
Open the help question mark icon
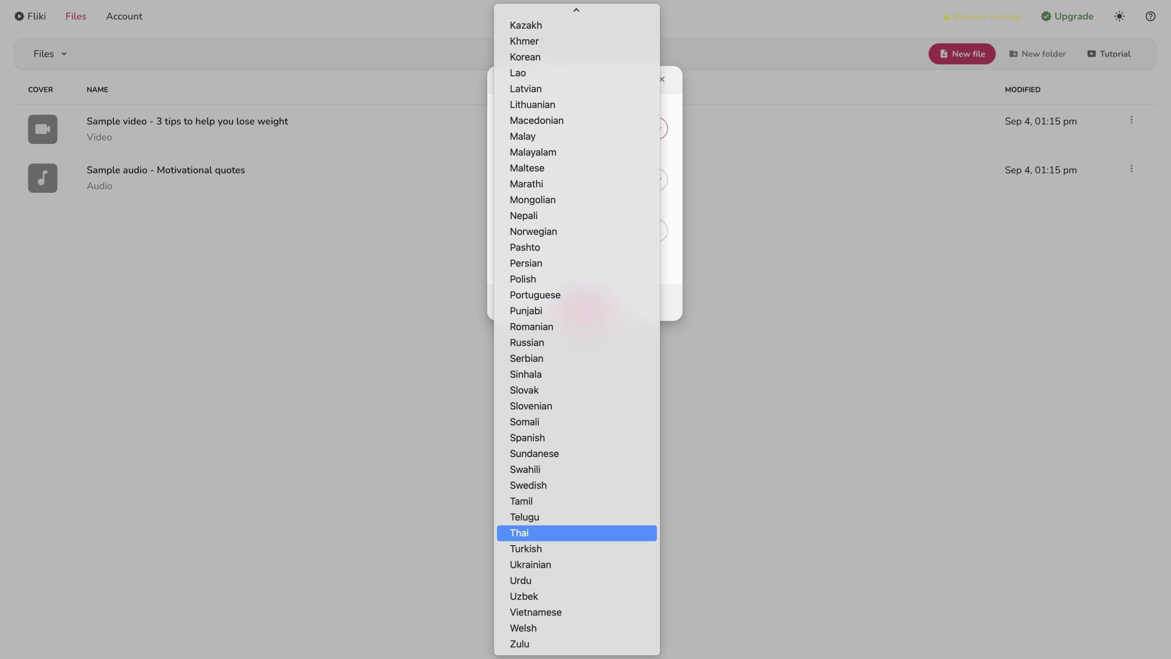[x=1150, y=16]
